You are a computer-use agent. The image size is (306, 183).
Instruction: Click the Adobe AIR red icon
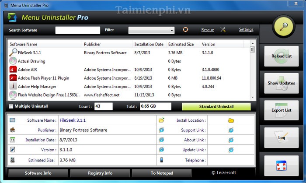pyautogui.click(x=13, y=70)
